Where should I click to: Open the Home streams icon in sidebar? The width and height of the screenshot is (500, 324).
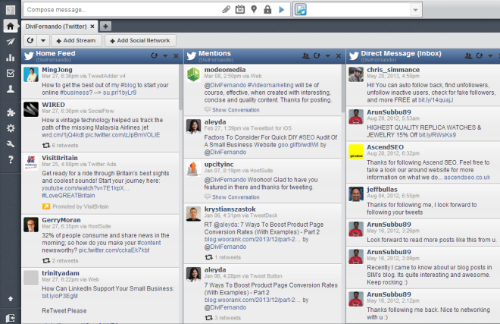click(x=10, y=27)
